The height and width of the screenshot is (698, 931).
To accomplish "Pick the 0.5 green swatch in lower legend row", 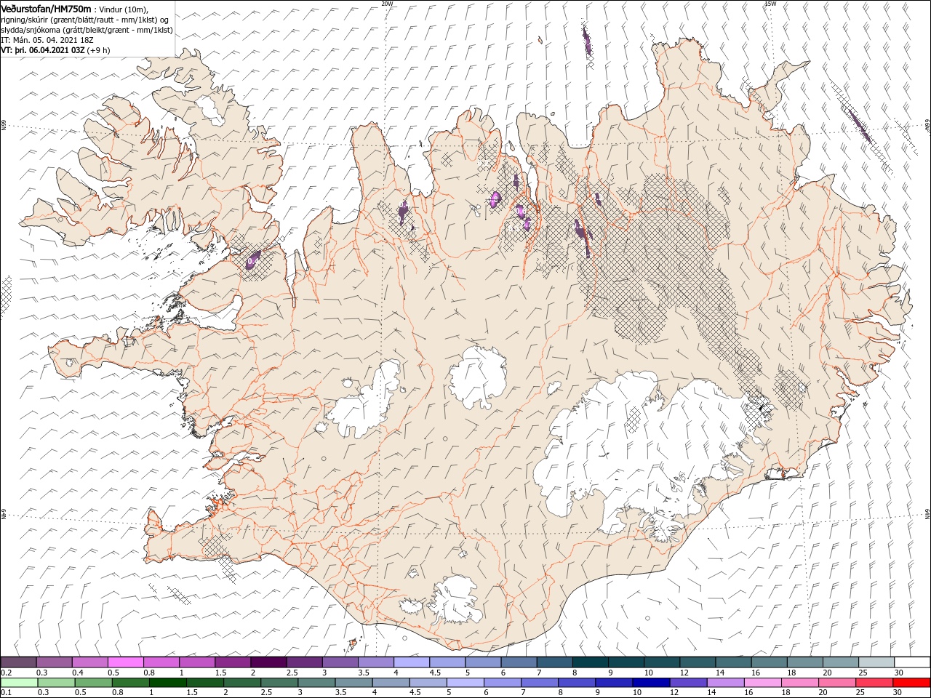I will [93, 683].
